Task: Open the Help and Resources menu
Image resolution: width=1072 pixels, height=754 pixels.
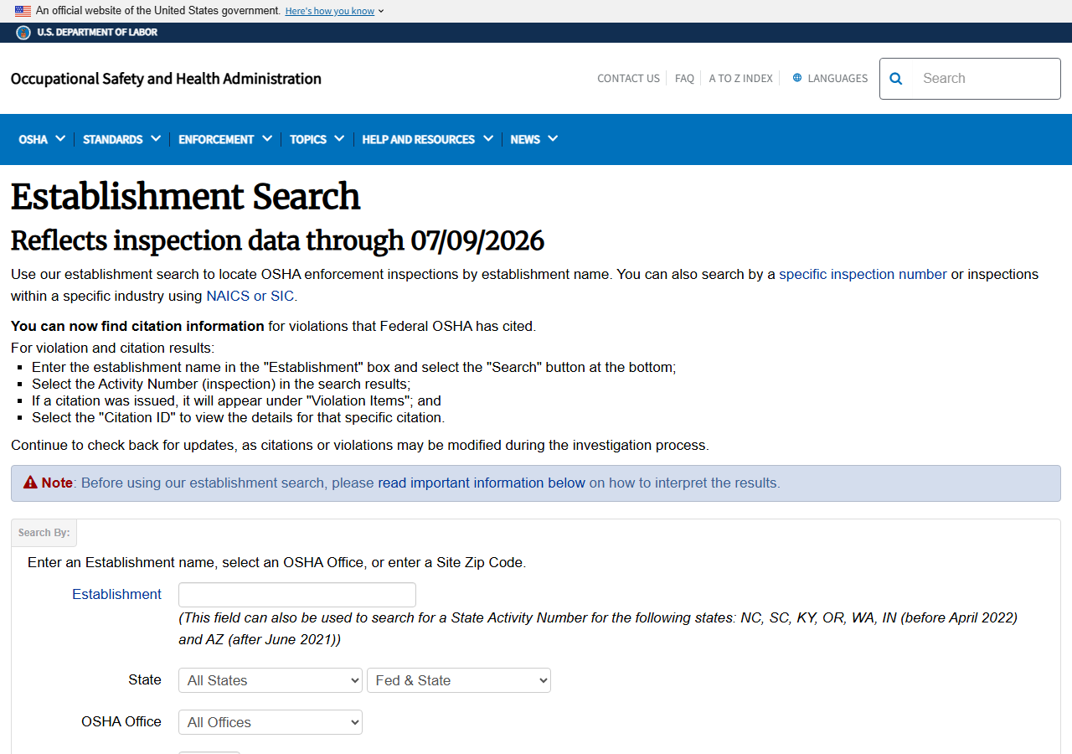Action: 427,139
